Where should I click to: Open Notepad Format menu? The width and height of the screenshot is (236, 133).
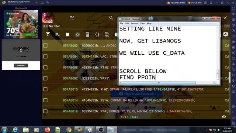click(x=134, y=23)
